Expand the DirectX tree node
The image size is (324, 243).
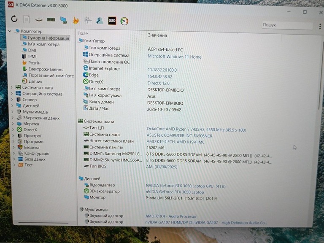[13, 130]
